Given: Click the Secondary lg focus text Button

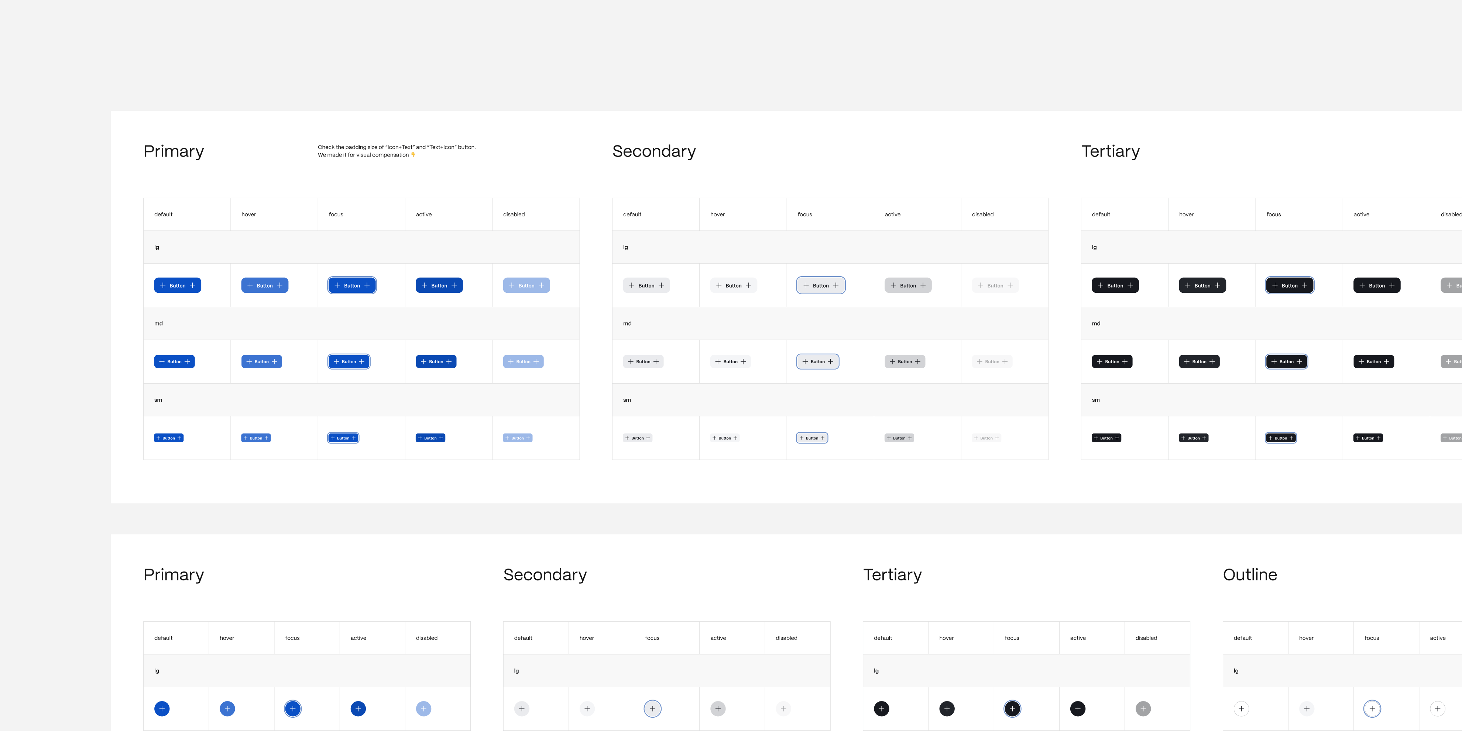Looking at the screenshot, I should pos(821,285).
